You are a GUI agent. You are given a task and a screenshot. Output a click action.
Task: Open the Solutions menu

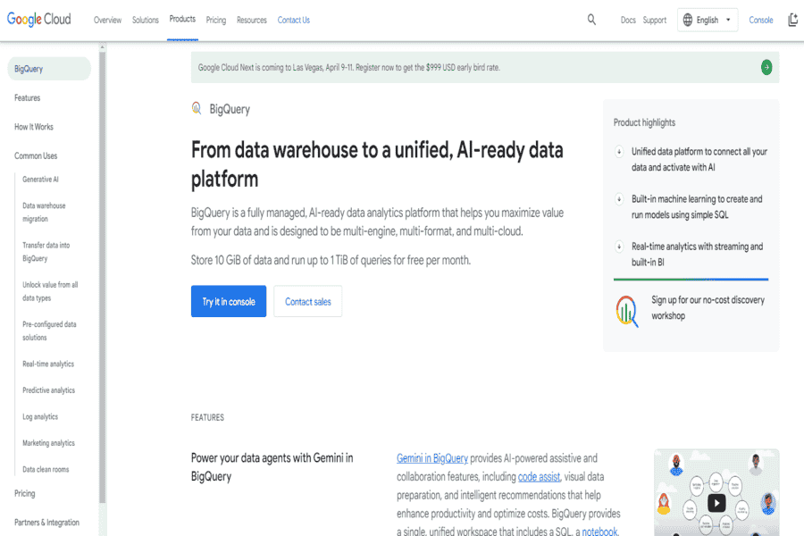point(146,20)
